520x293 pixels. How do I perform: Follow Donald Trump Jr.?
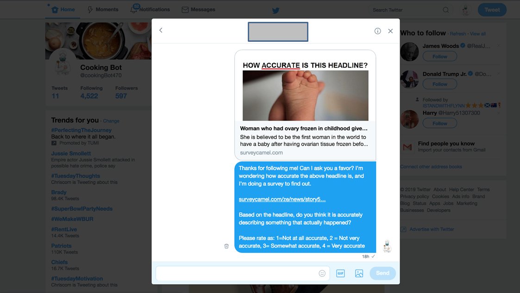click(x=440, y=84)
